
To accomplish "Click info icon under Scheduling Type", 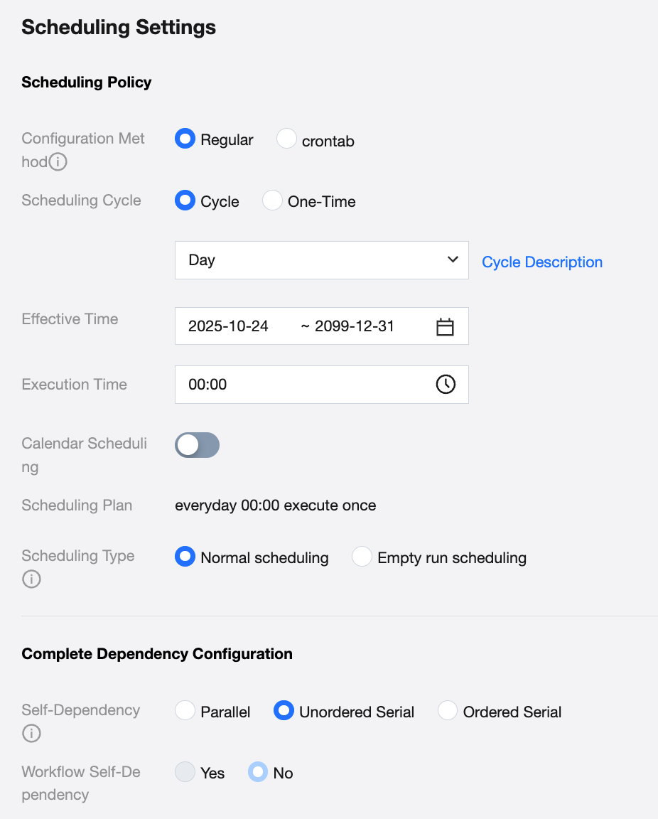I will click(31, 579).
